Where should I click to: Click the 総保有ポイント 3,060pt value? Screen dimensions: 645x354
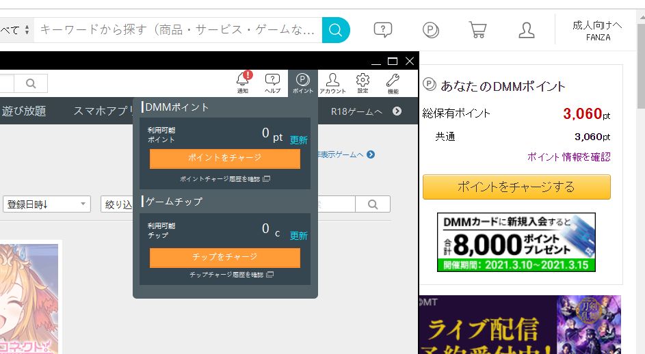587,113
